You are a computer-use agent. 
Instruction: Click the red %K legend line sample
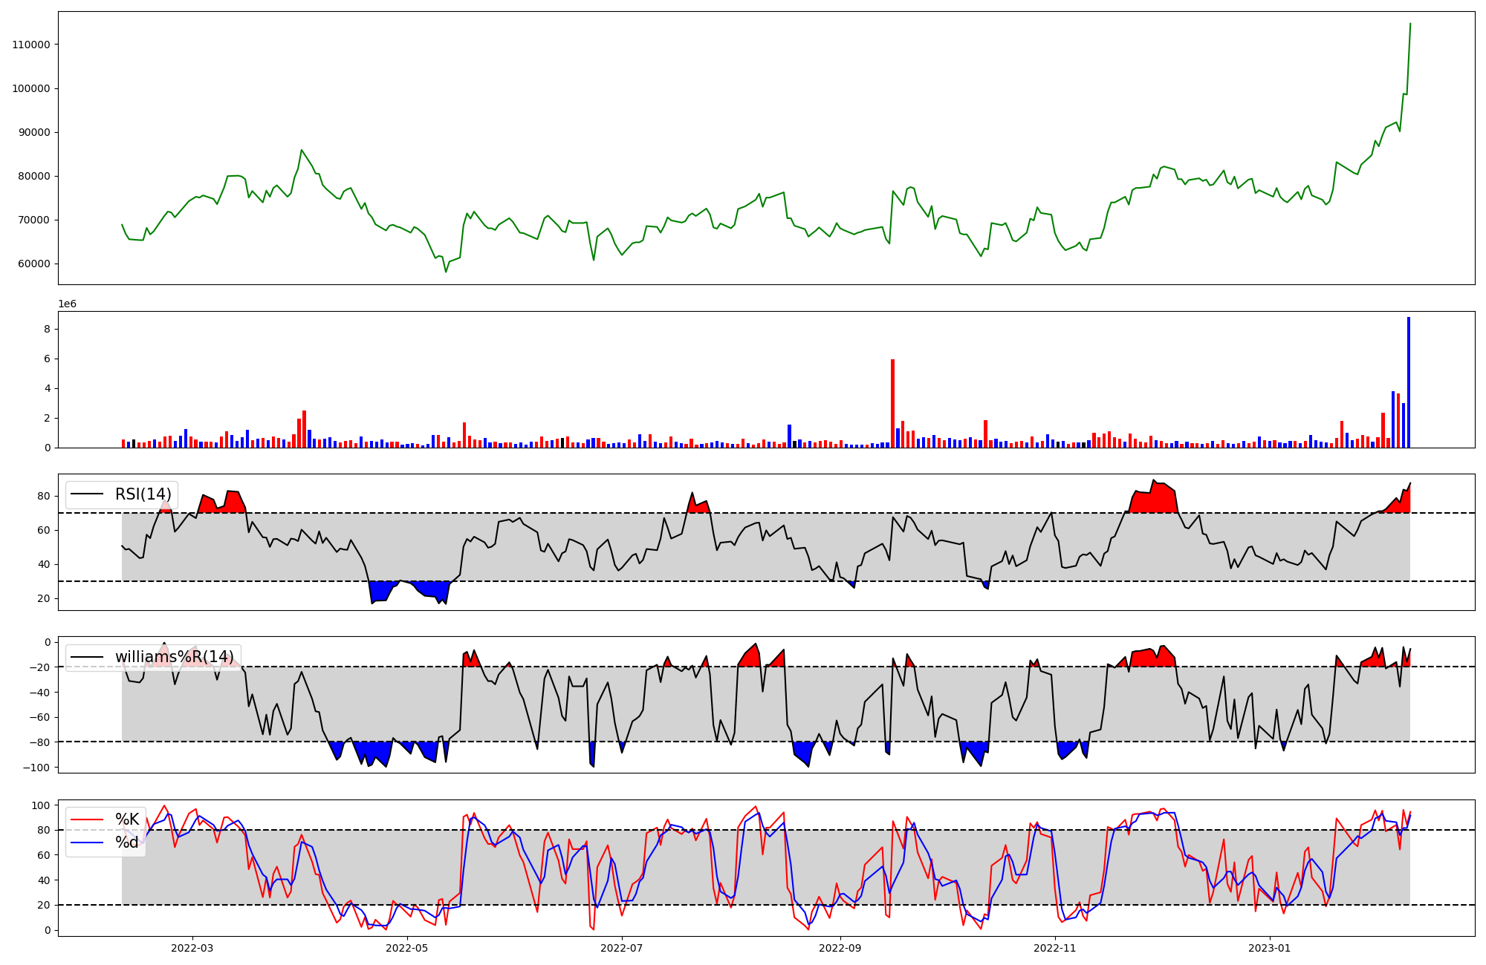87,820
